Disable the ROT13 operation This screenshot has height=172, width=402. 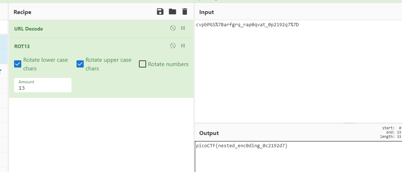click(x=173, y=46)
